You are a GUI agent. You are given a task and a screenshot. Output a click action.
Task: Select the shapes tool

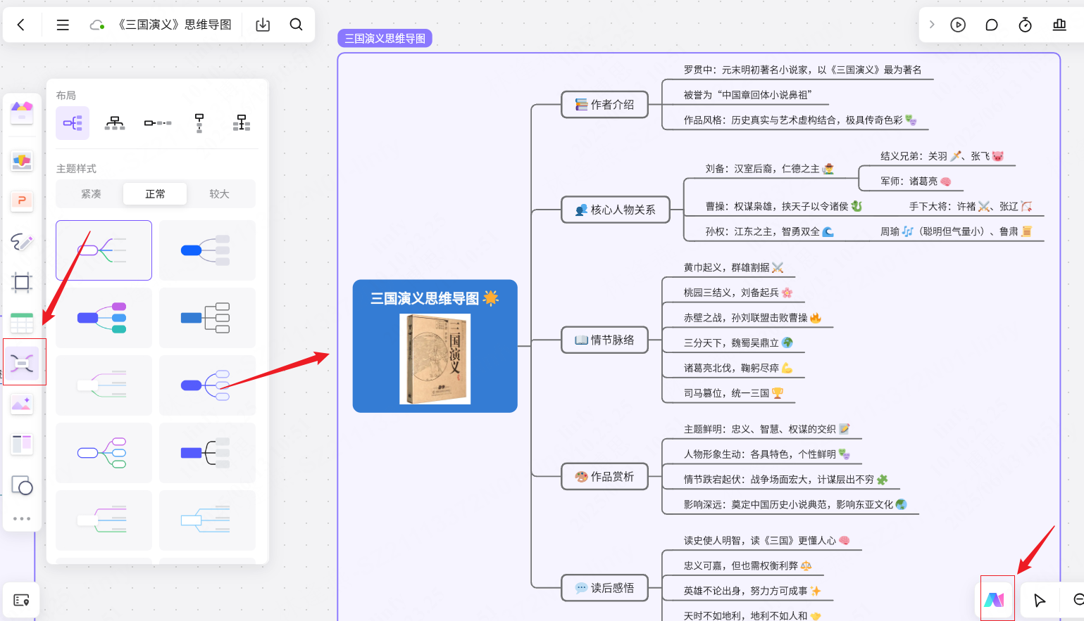22,485
